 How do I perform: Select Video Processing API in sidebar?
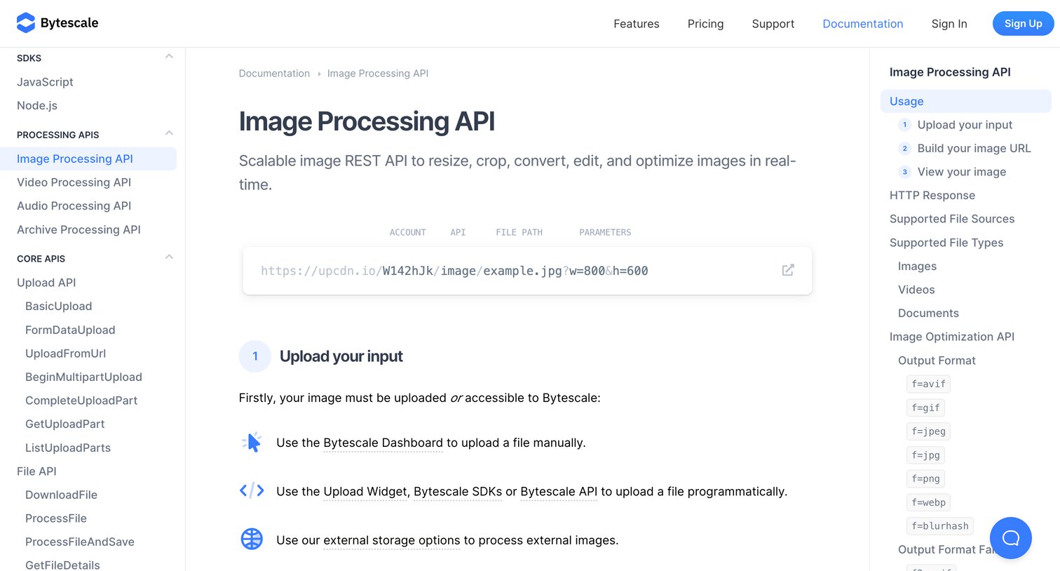point(74,182)
